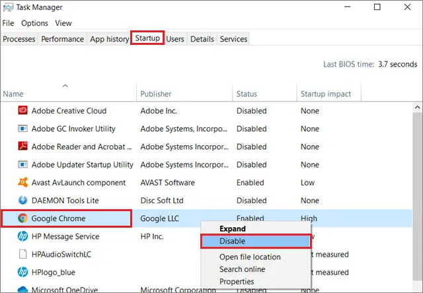Select the DAEMON Tools Lite name

65,201
